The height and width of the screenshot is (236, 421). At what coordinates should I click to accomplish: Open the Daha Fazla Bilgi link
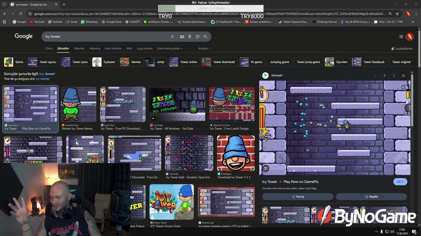coord(307,188)
